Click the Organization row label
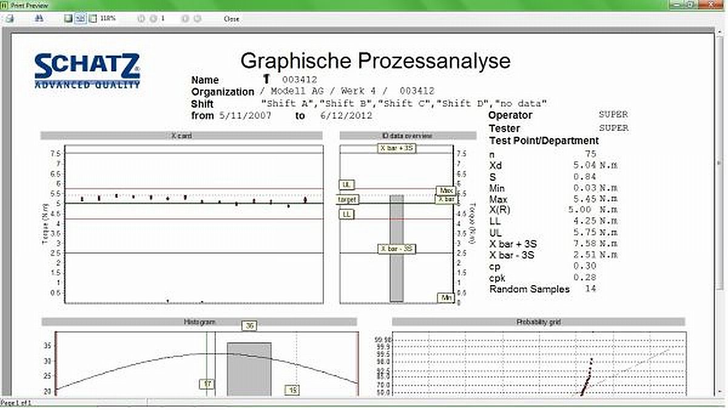 click(223, 92)
